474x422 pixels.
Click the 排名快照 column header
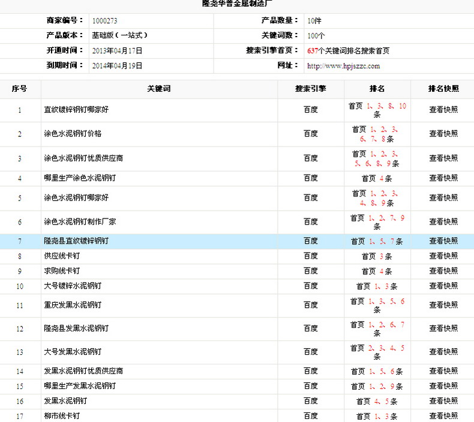click(443, 89)
